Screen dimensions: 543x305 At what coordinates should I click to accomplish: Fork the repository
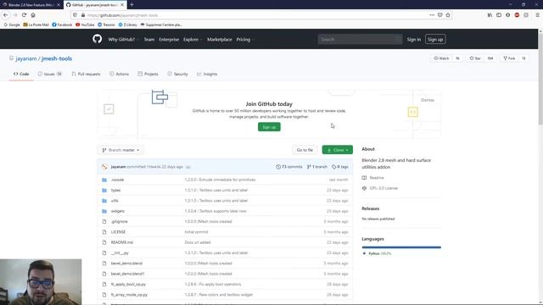pos(509,58)
